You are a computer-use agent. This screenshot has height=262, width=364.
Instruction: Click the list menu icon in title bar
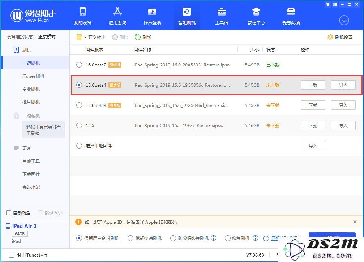pos(335,4)
